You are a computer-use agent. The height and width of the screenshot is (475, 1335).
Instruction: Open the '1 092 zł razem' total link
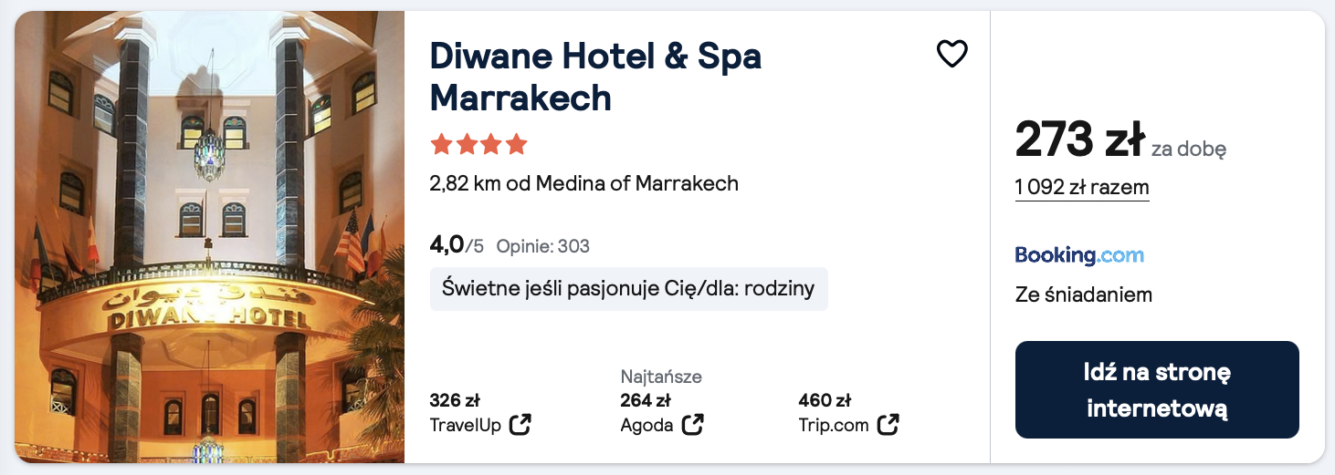[x=1082, y=188]
